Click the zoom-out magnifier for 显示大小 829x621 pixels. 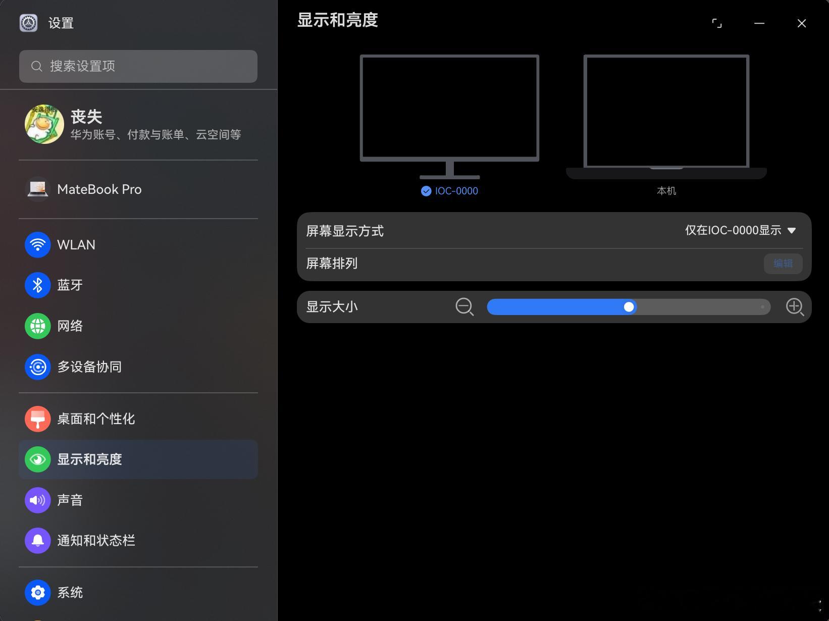click(x=464, y=307)
